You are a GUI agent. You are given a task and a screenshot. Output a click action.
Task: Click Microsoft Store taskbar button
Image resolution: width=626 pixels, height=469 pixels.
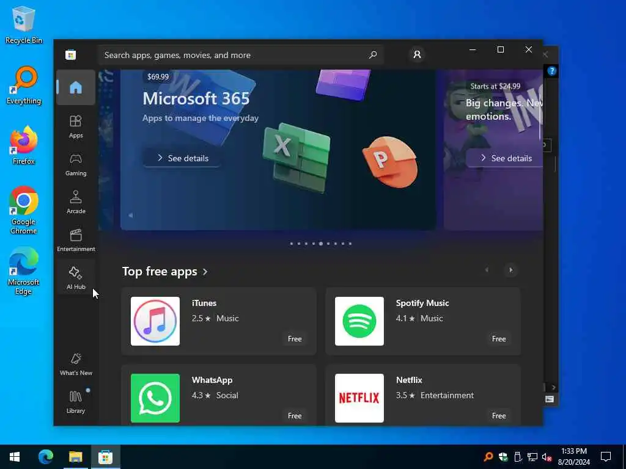(105, 457)
